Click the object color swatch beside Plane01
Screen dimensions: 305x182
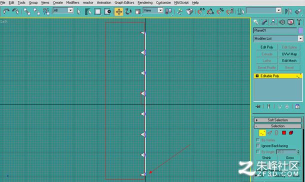click(300, 30)
